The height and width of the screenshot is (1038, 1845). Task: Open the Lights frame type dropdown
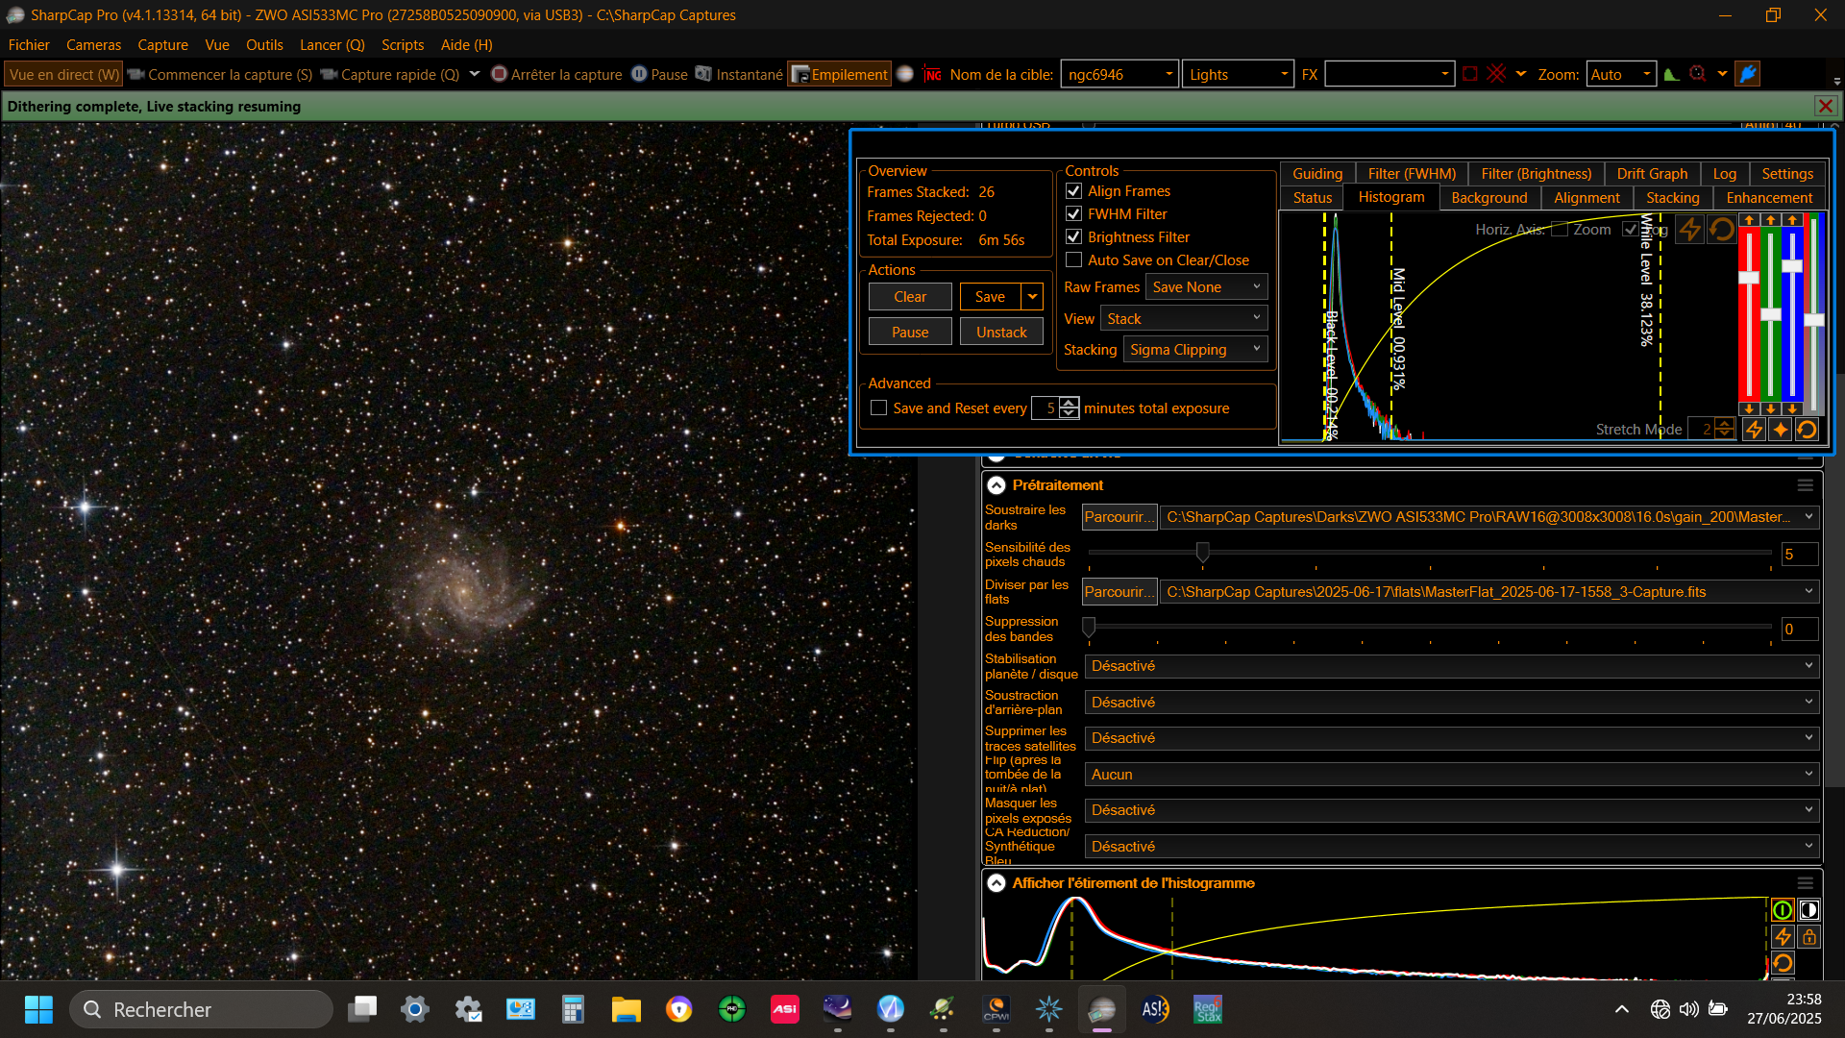click(x=1238, y=74)
